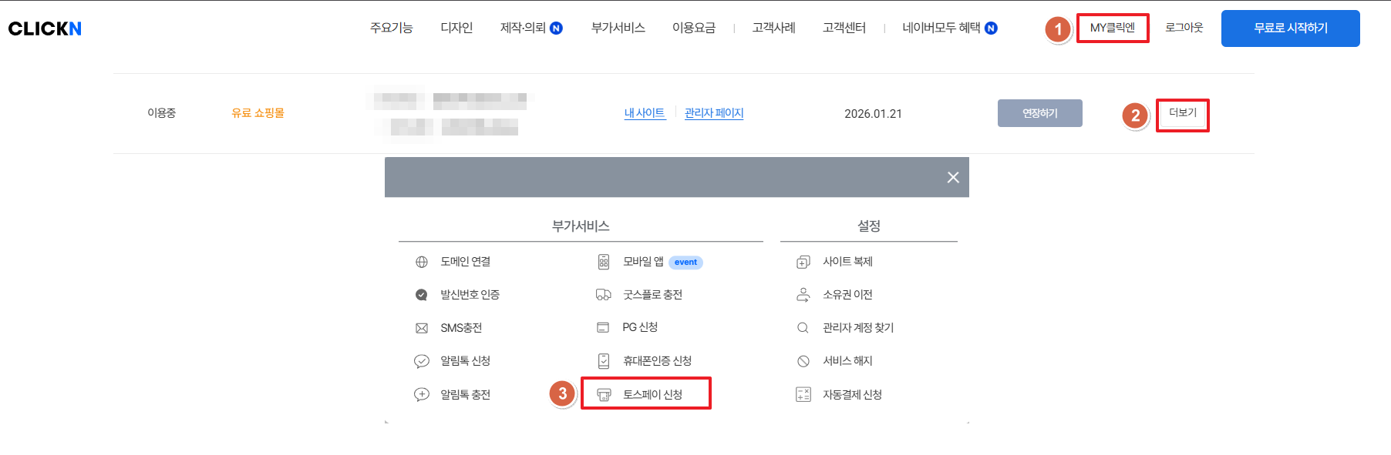Click the truck icon for 굿스플로 충전
Image resolution: width=1391 pixels, height=455 pixels.
[604, 295]
